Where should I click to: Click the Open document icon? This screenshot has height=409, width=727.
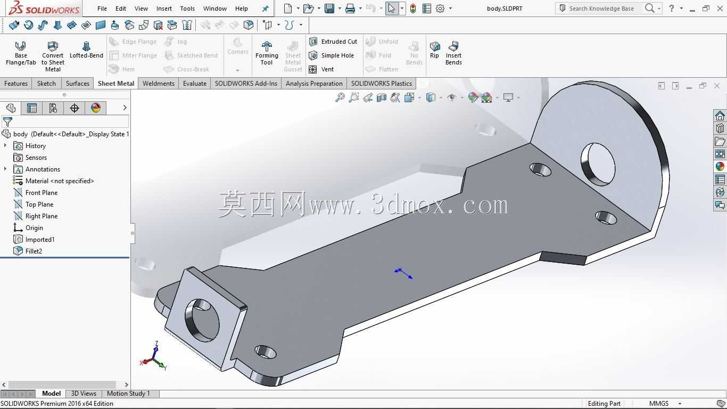click(309, 9)
